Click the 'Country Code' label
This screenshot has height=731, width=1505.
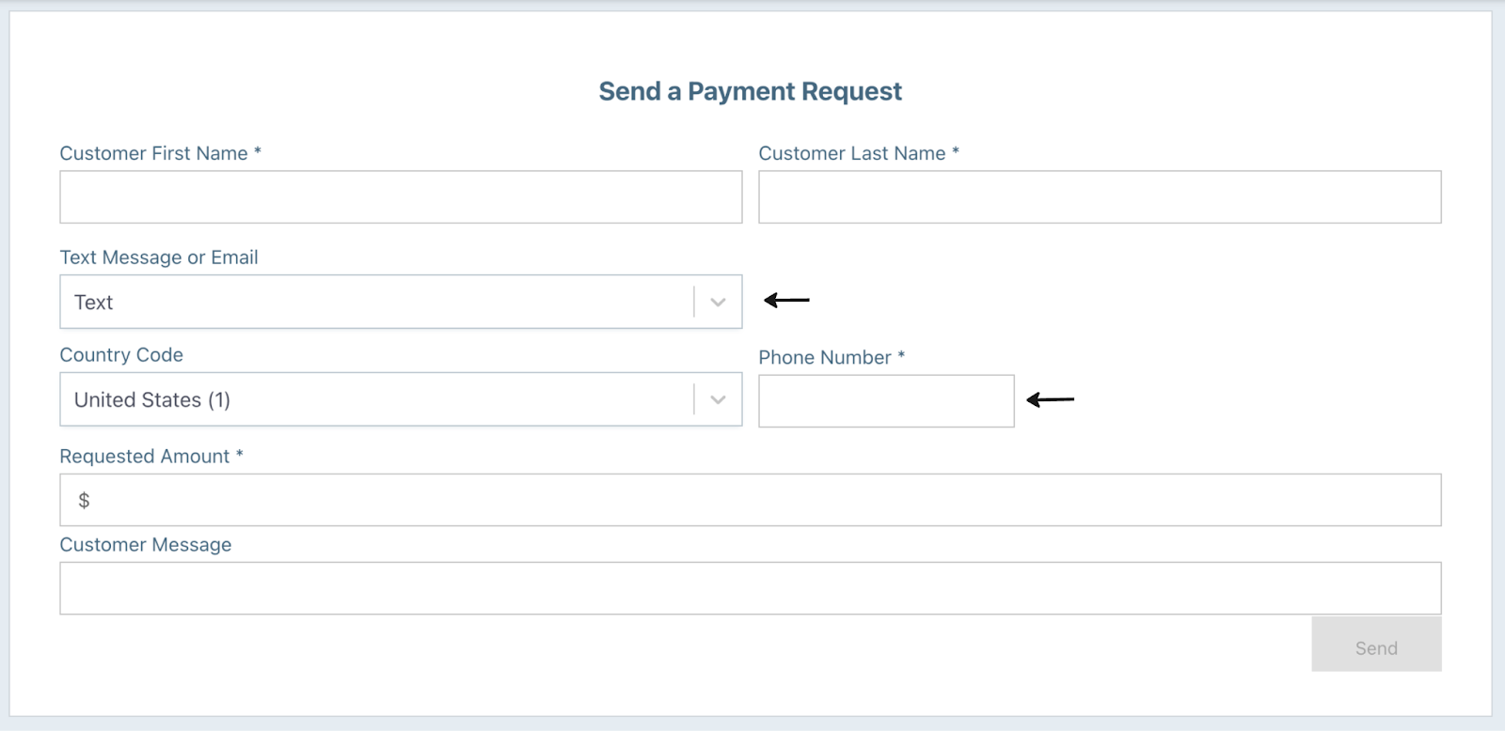pos(121,355)
